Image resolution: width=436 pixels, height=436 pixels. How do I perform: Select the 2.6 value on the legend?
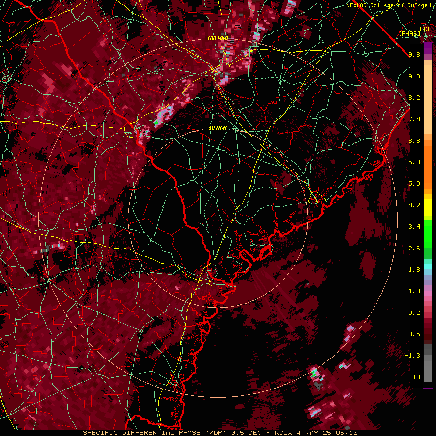[x=414, y=249]
